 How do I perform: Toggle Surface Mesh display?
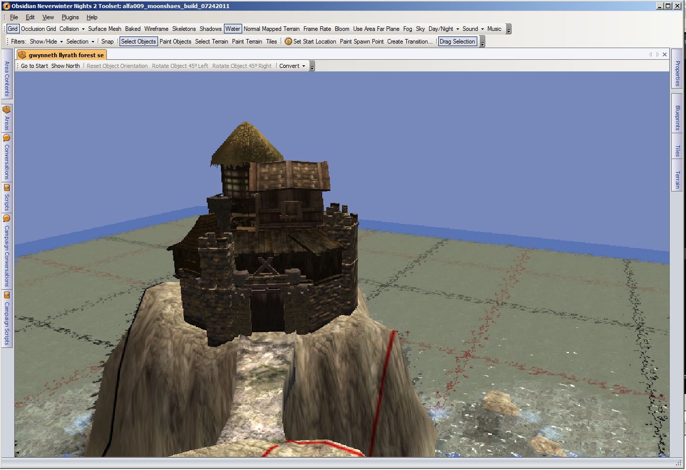point(104,29)
